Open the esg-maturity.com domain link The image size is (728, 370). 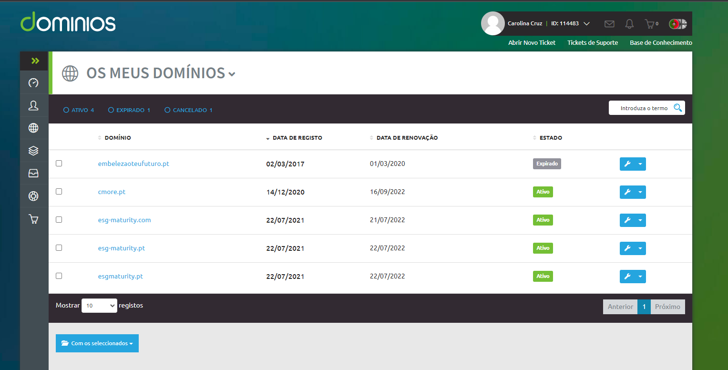point(124,220)
